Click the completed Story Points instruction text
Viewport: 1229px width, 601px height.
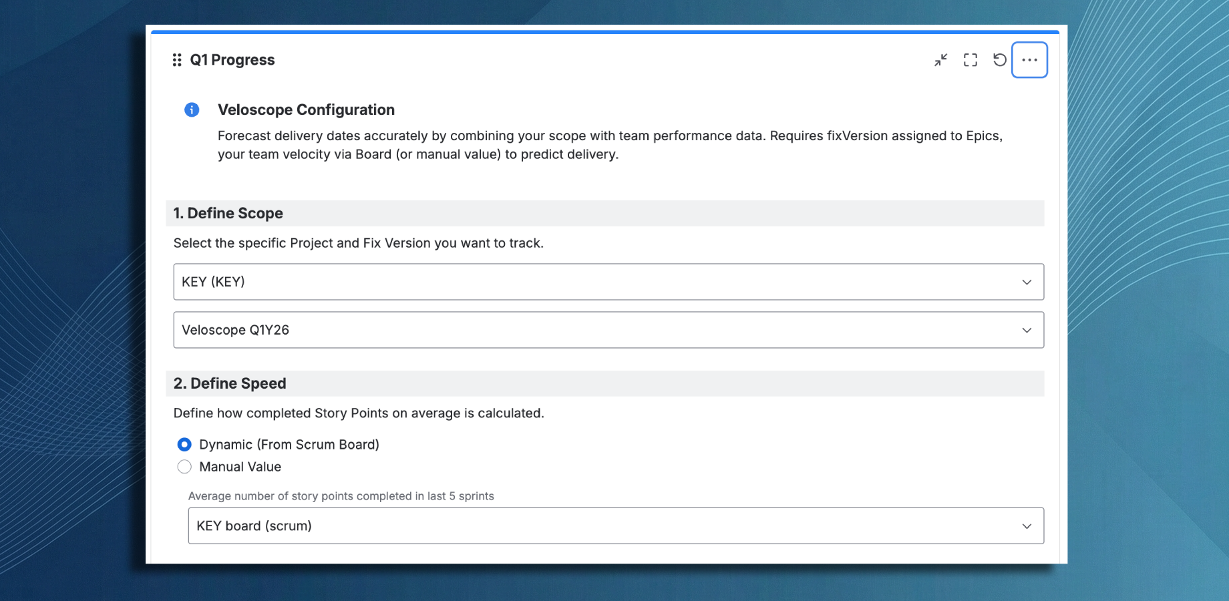(x=359, y=413)
